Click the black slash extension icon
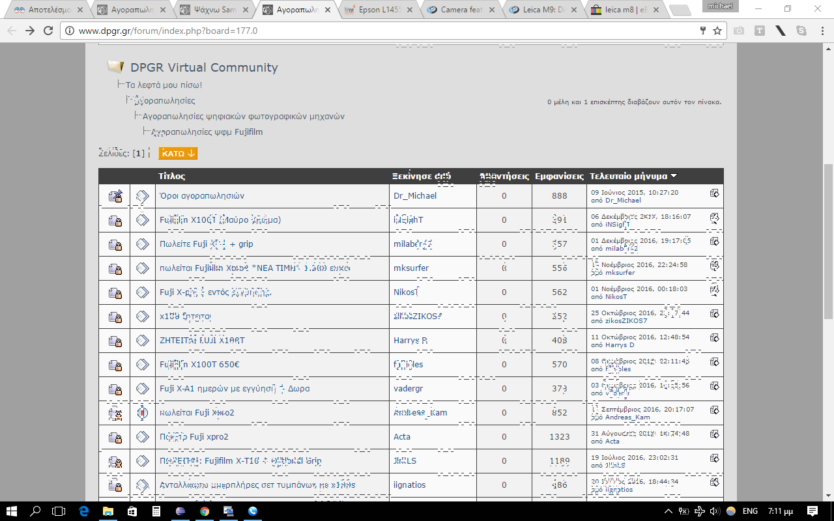 781,31
